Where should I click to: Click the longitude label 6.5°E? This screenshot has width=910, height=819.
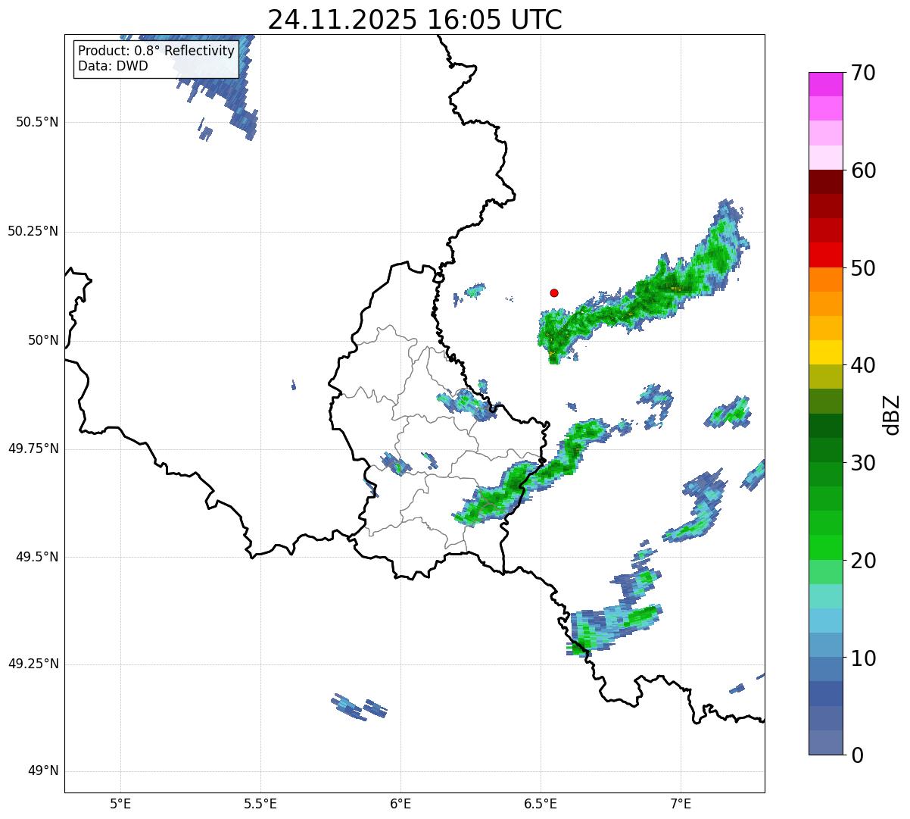point(541,804)
